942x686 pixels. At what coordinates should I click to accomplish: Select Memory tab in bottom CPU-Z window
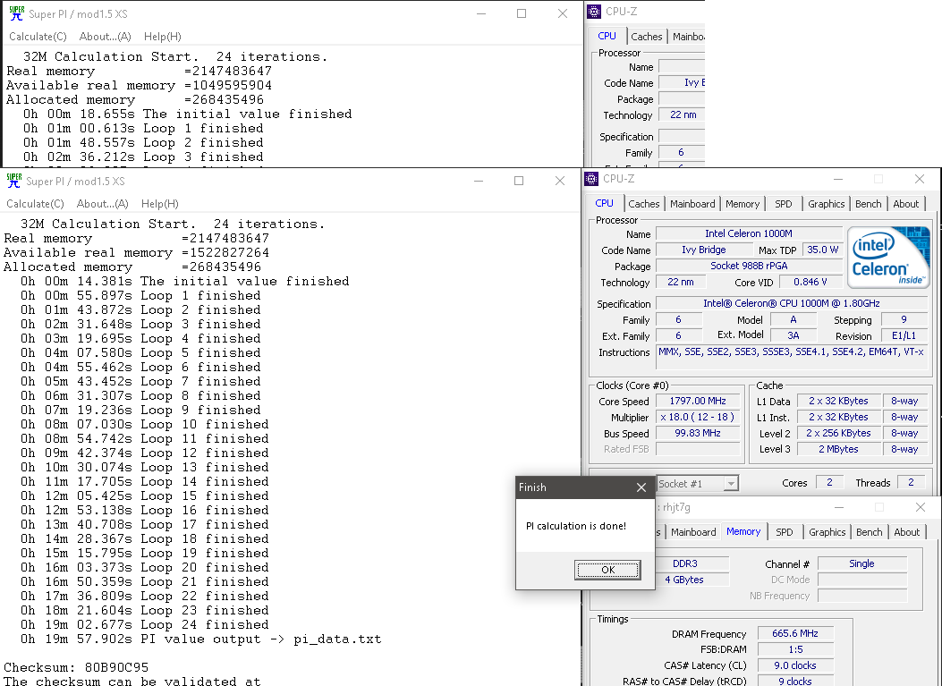(x=743, y=531)
